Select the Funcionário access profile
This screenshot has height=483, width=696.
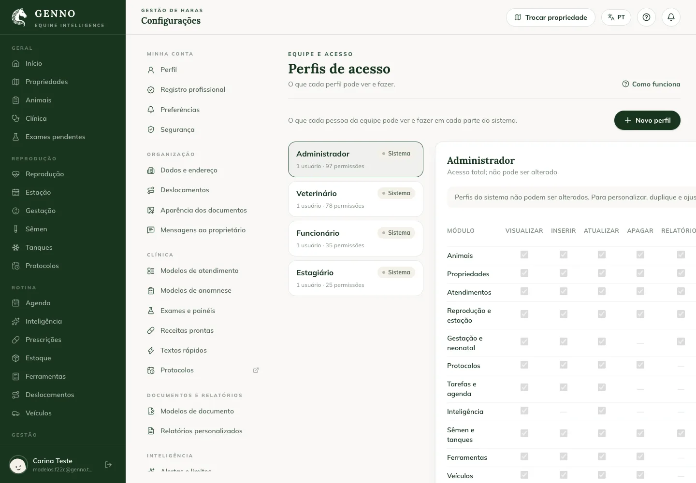click(356, 239)
